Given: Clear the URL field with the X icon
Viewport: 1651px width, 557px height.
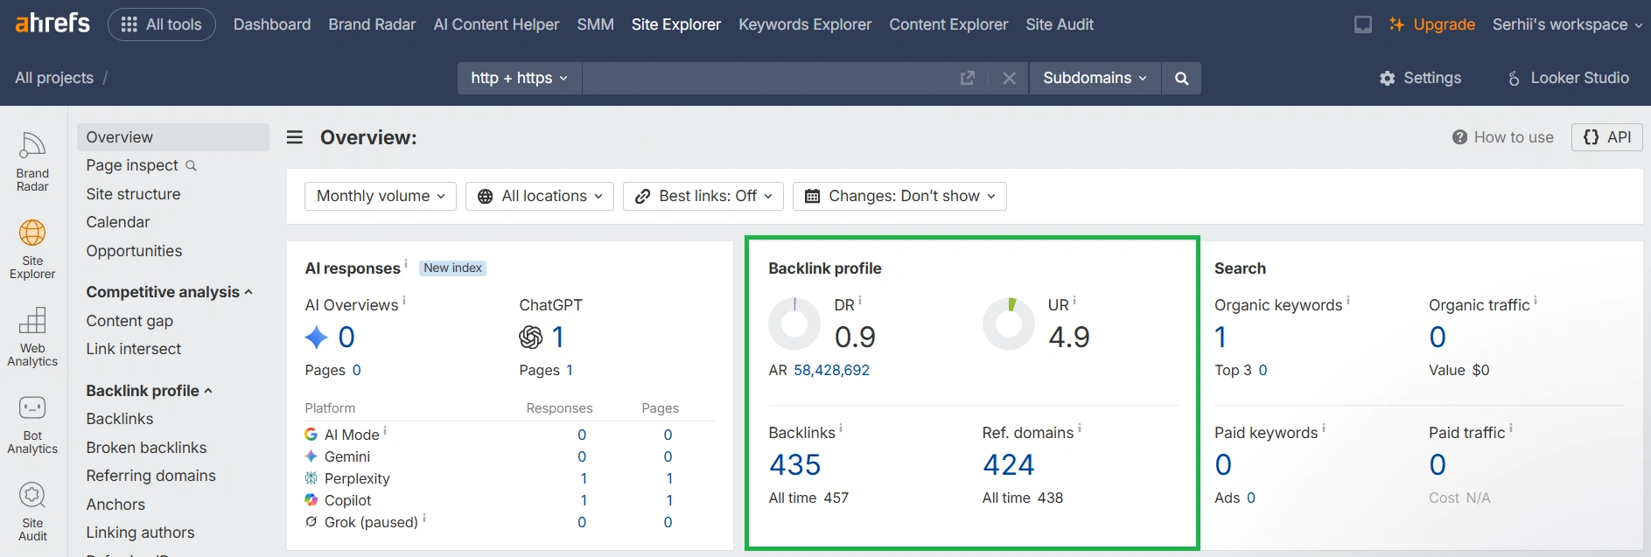Looking at the screenshot, I should click(1009, 78).
